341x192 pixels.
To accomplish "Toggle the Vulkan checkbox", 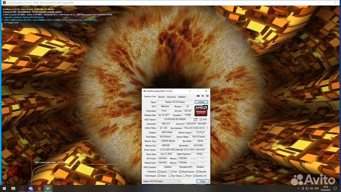I will pos(159,176).
